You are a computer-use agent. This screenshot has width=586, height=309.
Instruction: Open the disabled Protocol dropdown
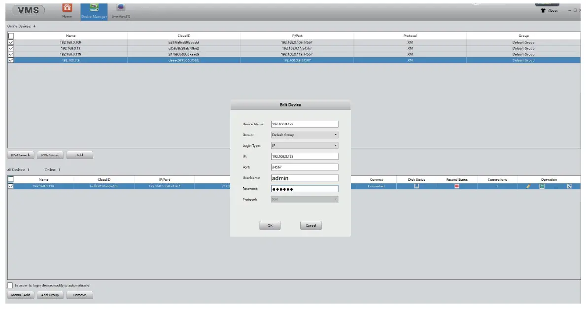(x=305, y=200)
